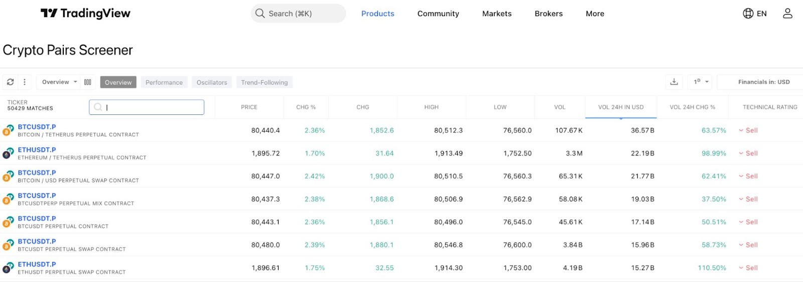Focus the ticker filter input field

[x=147, y=107]
